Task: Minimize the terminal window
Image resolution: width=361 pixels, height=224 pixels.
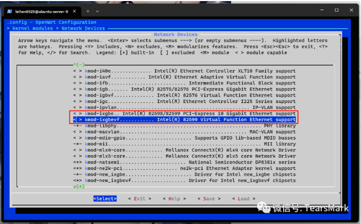Action: [x=322, y=10]
